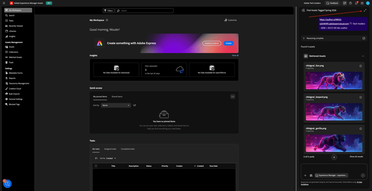Click the Customize button
The width and height of the screenshot is (372, 191).
[230, 20]
